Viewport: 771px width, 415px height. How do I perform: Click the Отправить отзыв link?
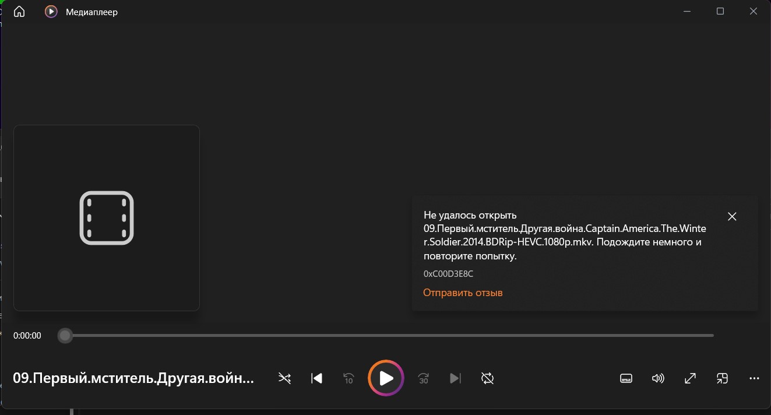tap(463, 293)
